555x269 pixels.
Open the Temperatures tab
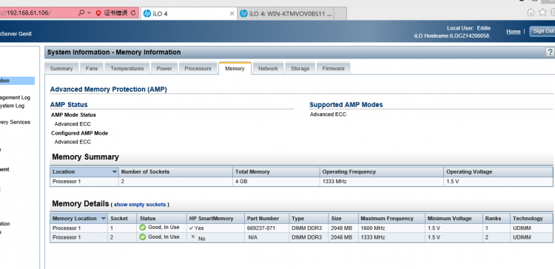pos(127,69)
